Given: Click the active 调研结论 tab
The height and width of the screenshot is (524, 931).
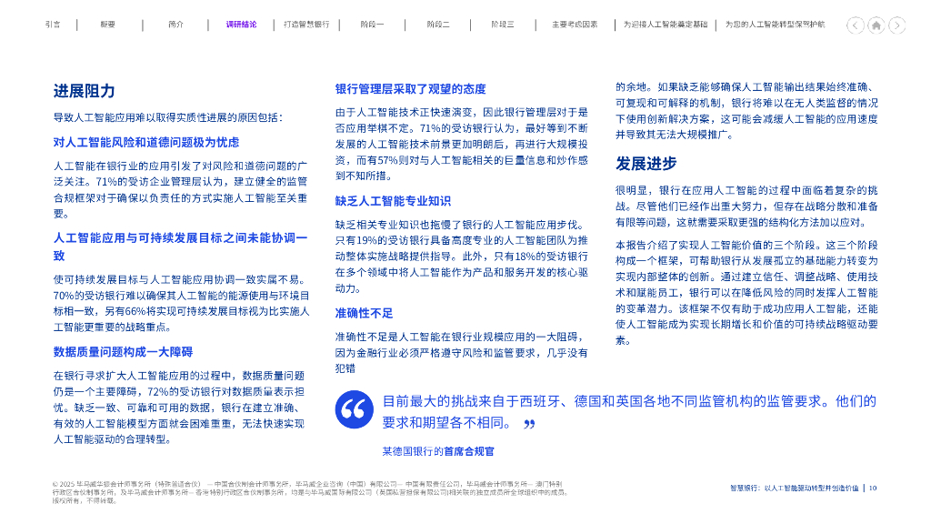Looking at the screenshot, I should pyautogui.click(x=239, y=25).
